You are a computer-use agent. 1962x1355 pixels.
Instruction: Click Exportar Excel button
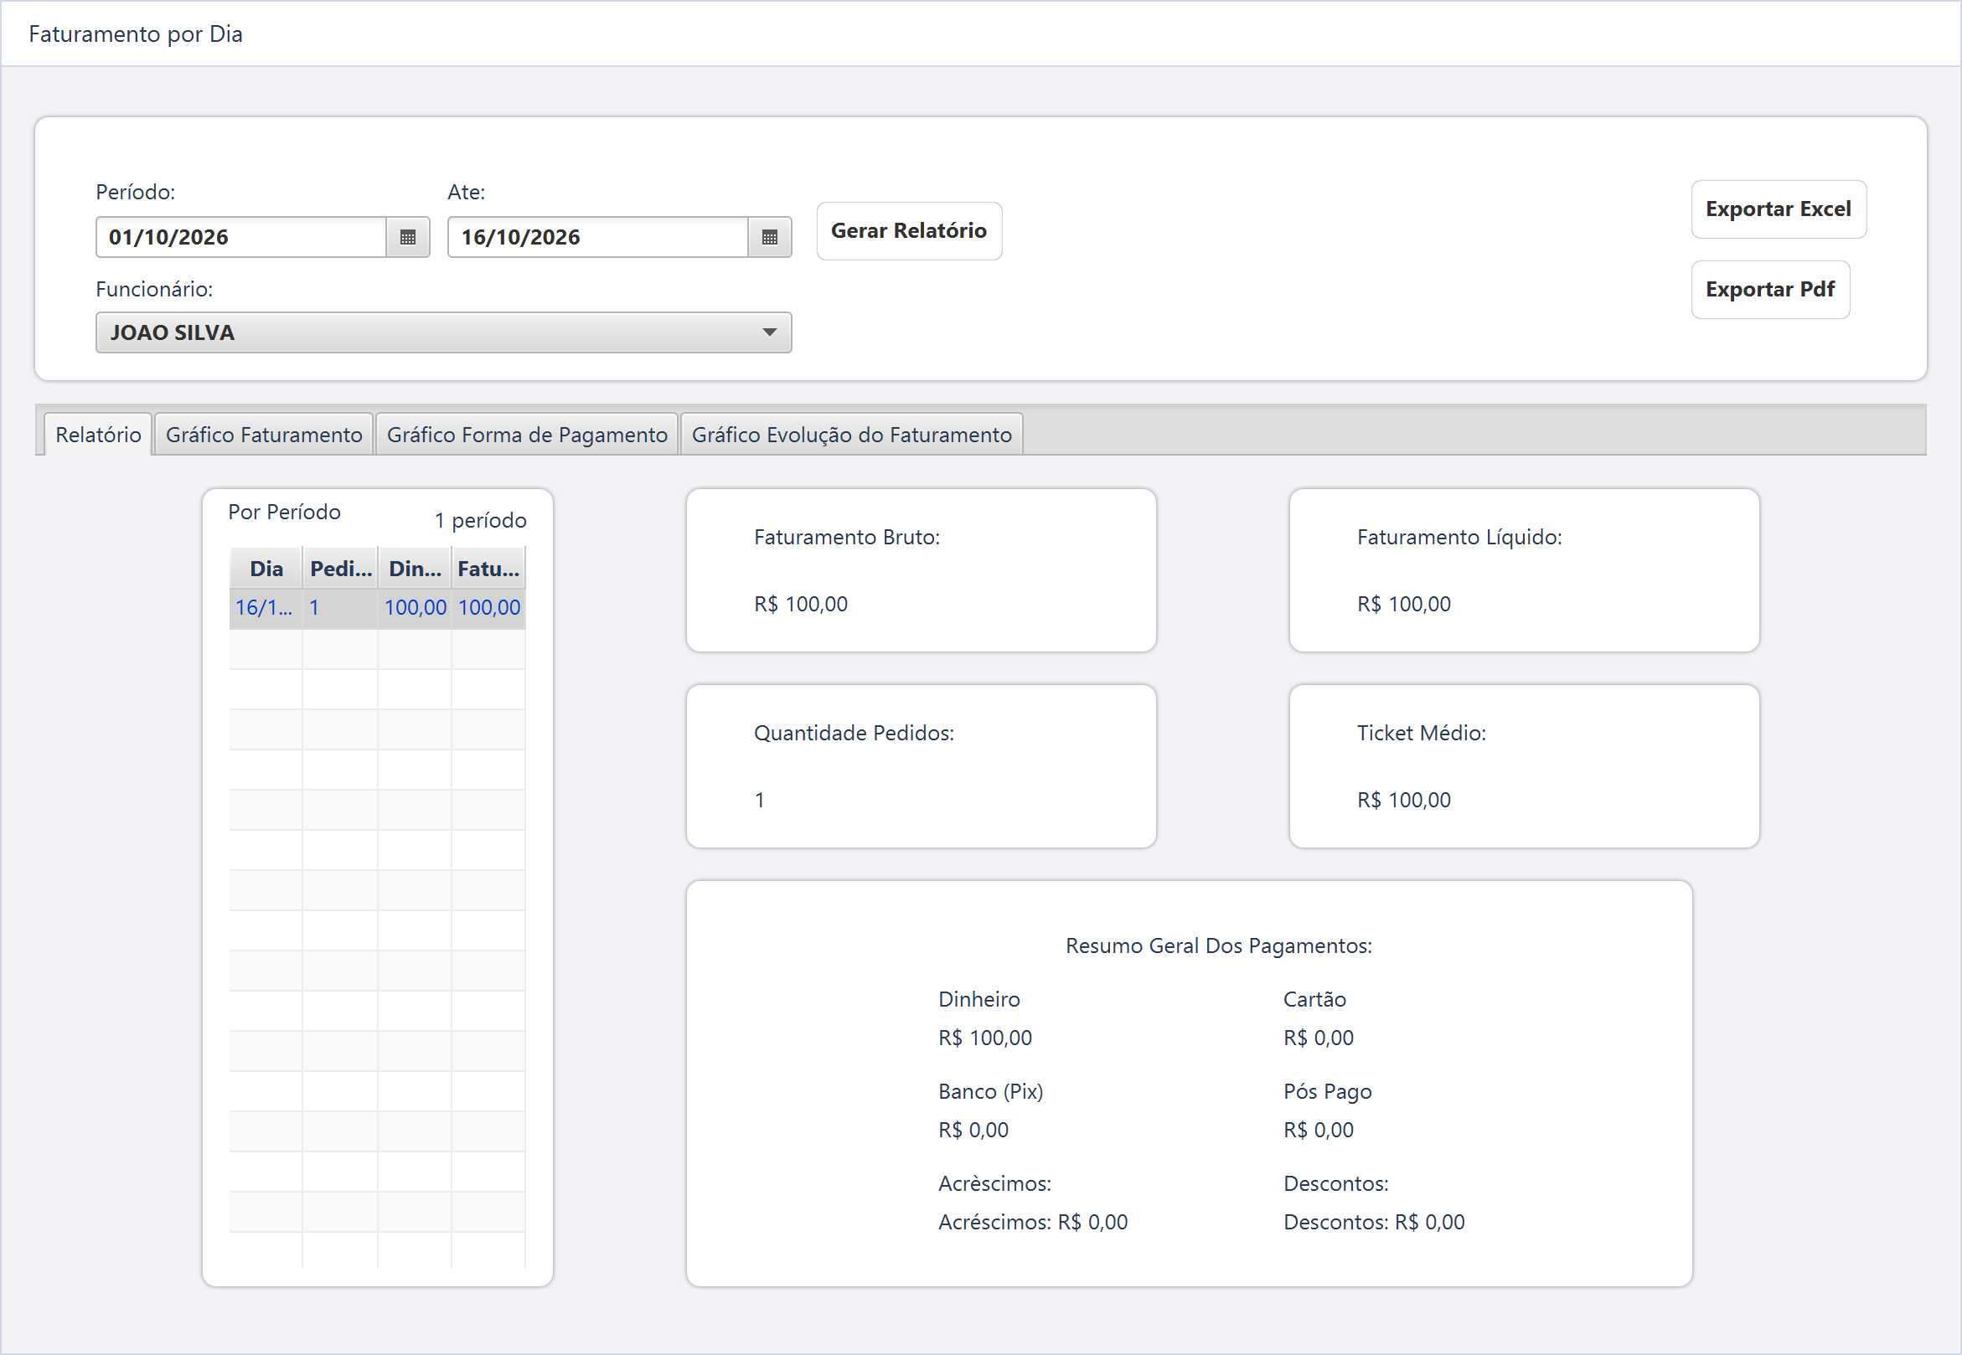1779,209
